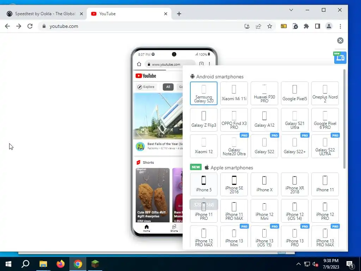
Task: Choose the iPhone 12 PRO MAX device
Action: point(204,237)
